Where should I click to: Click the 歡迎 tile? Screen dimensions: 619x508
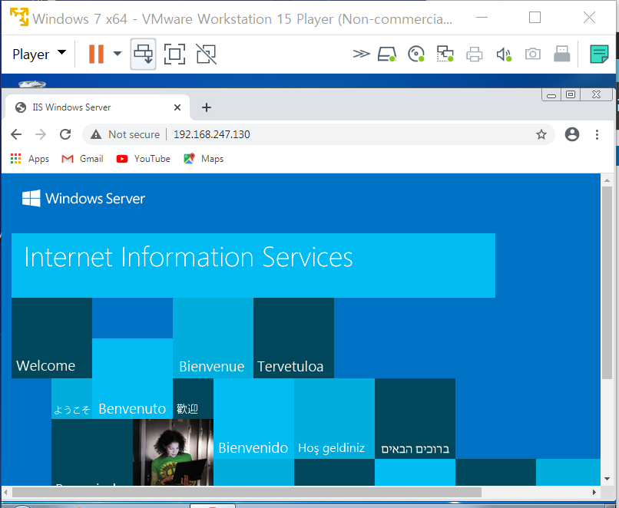pos(193,399)
